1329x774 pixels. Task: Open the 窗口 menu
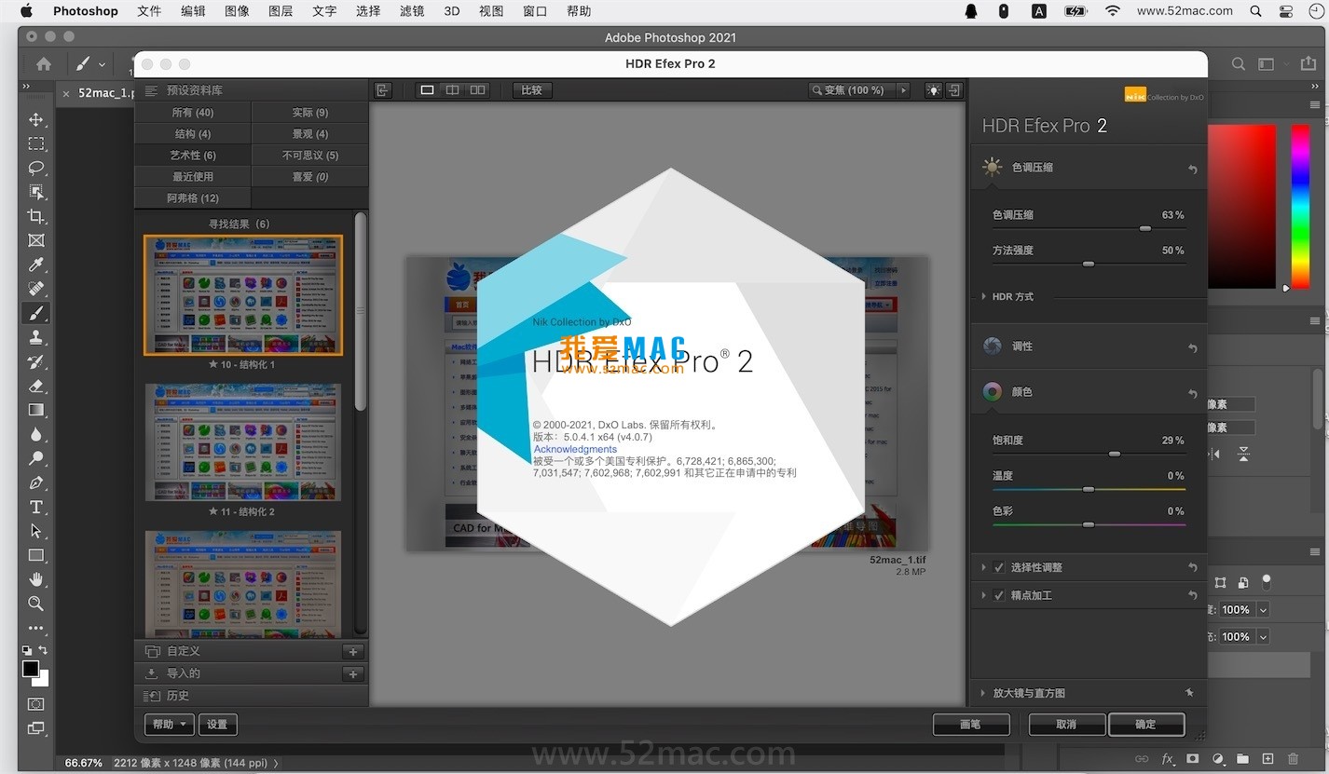pyautogui.click(x=535, y=11)
